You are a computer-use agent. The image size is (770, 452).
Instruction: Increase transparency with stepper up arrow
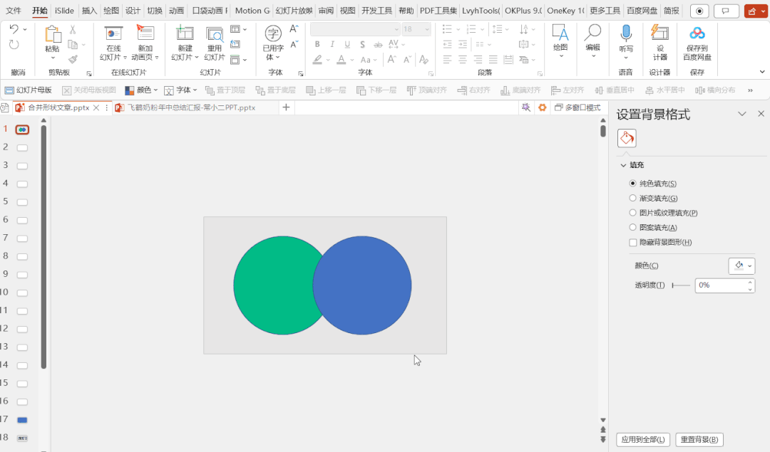pyautogui.click(x=750, y=282)
